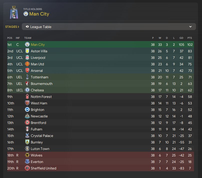Image resolution: width=202 pixels, height=178 pixels.
Task: Click the dropdown chevron arrow at right
Action: tap(190, 27)
